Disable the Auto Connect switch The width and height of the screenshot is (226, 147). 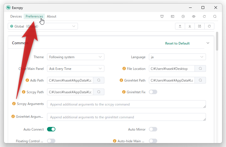coord(51,129)
